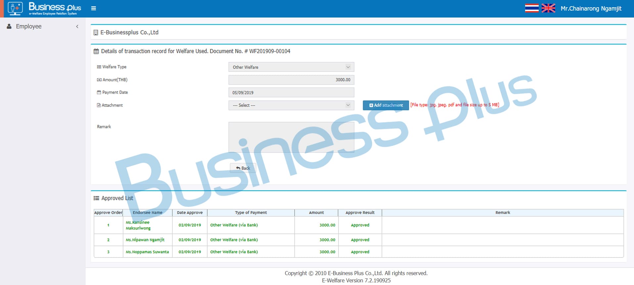Image resolution: width=634 pixels, height=285 pixels.
Task: Switch language to English UK flag
Action: (548, 8)
